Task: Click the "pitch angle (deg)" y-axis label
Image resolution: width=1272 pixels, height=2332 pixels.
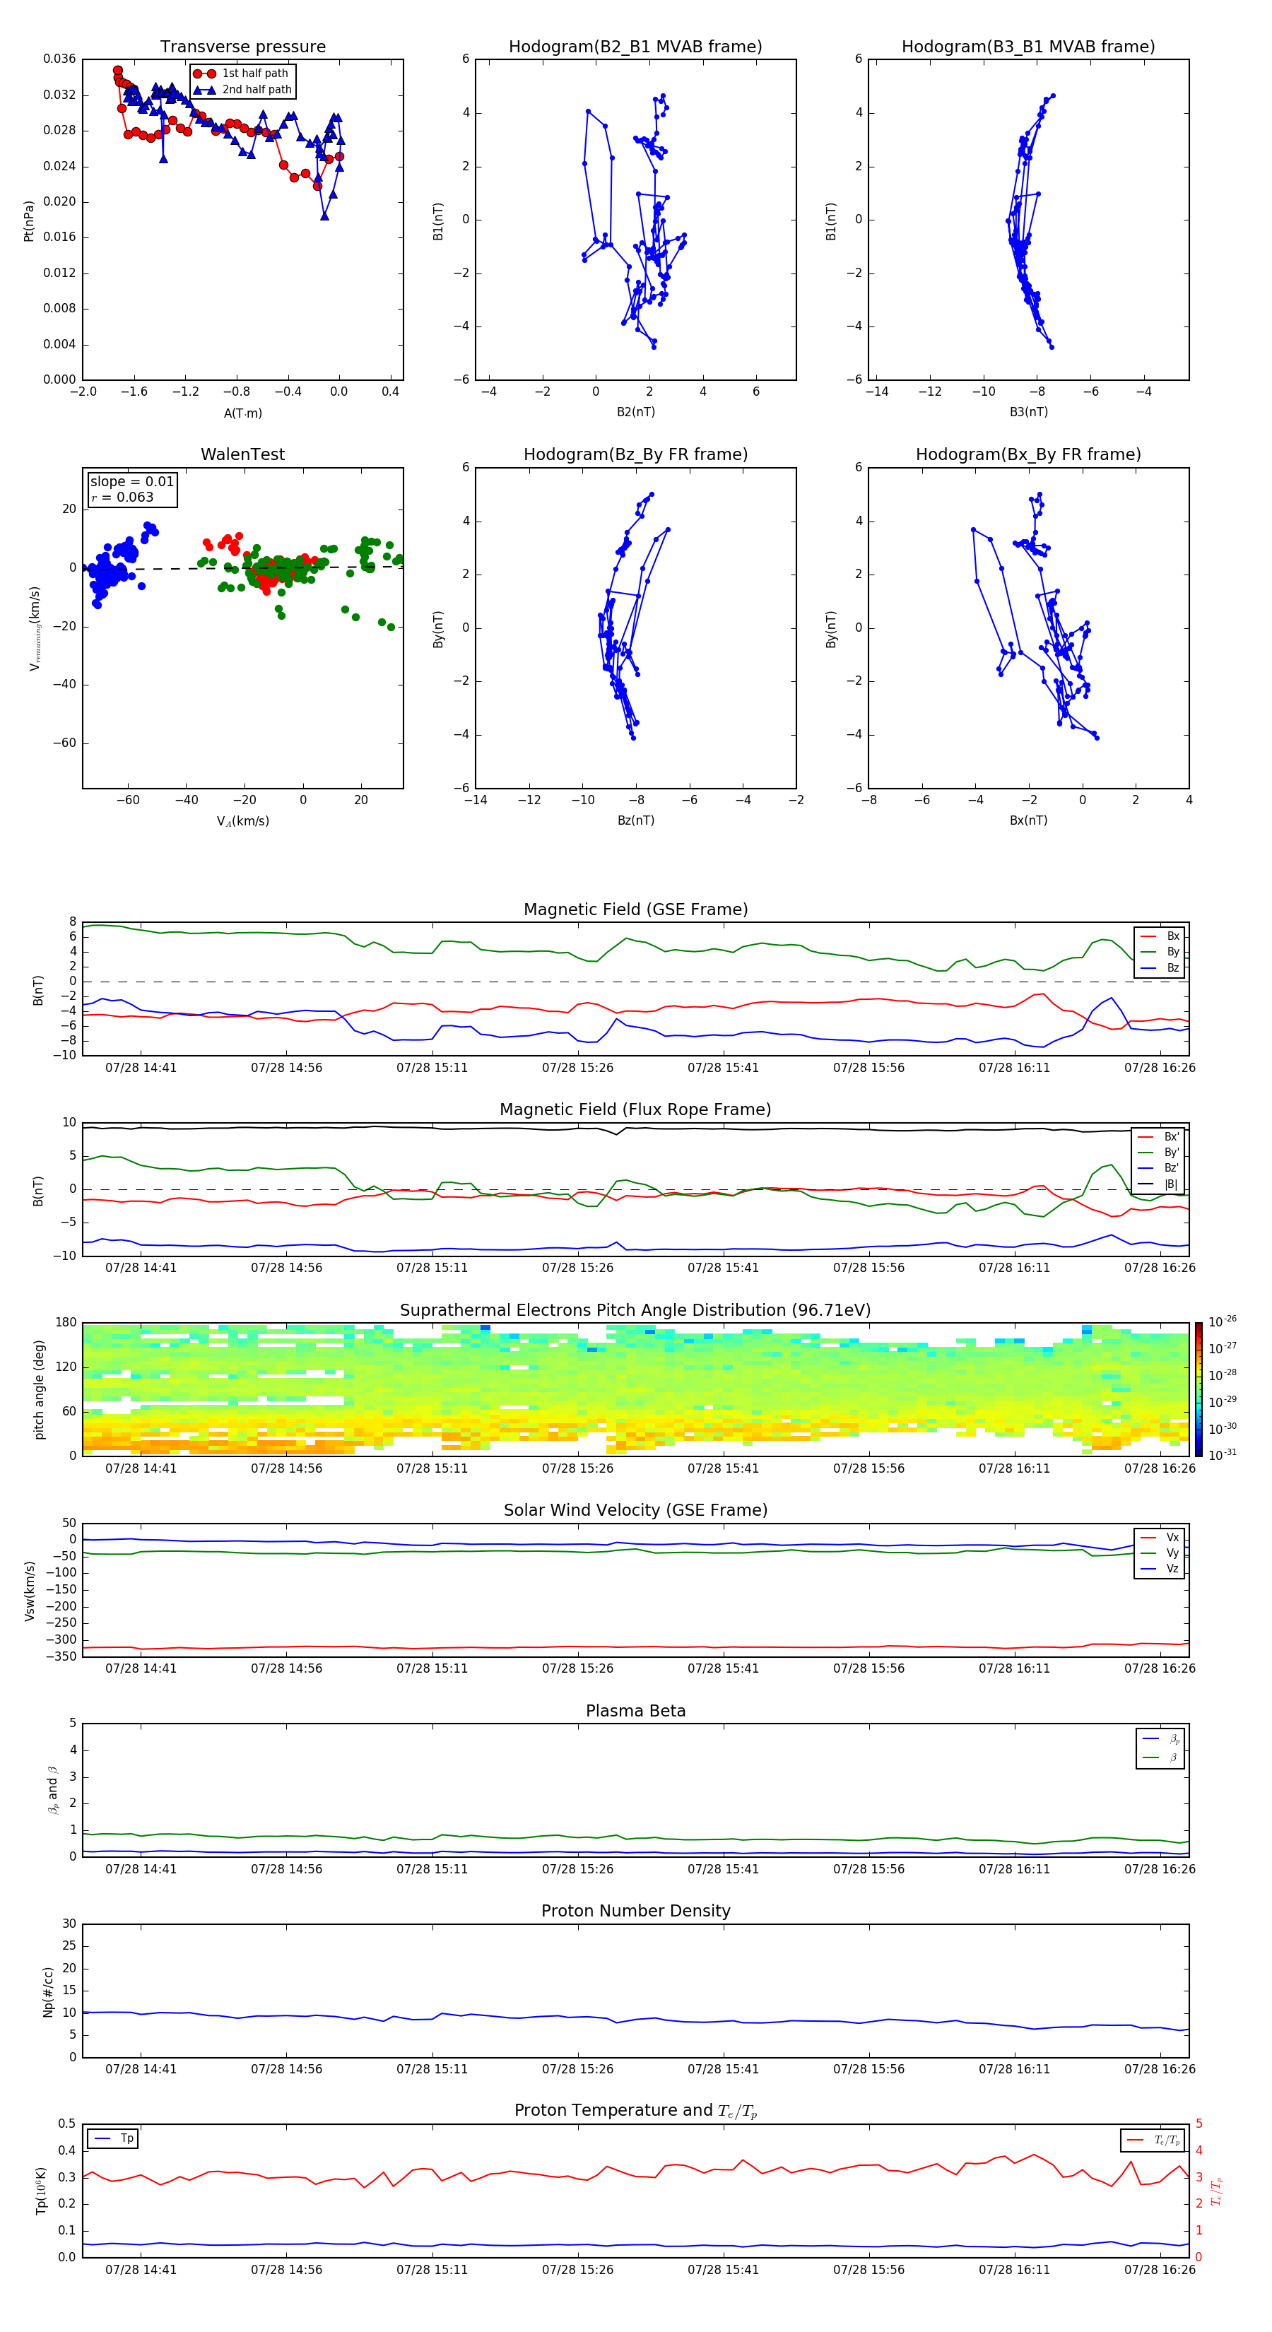Action: pyautogui.click(x=39, y=1389)
